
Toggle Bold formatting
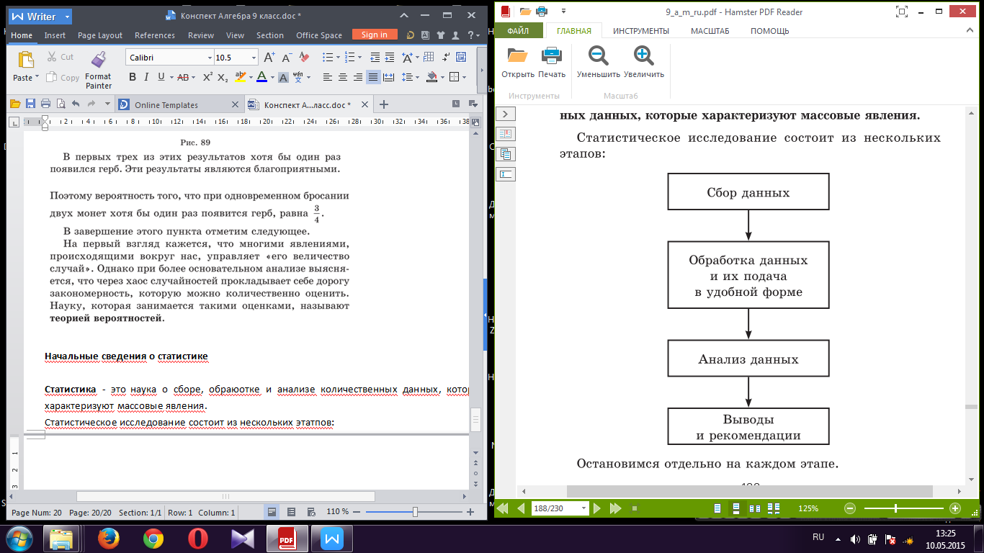click(133, 77)
